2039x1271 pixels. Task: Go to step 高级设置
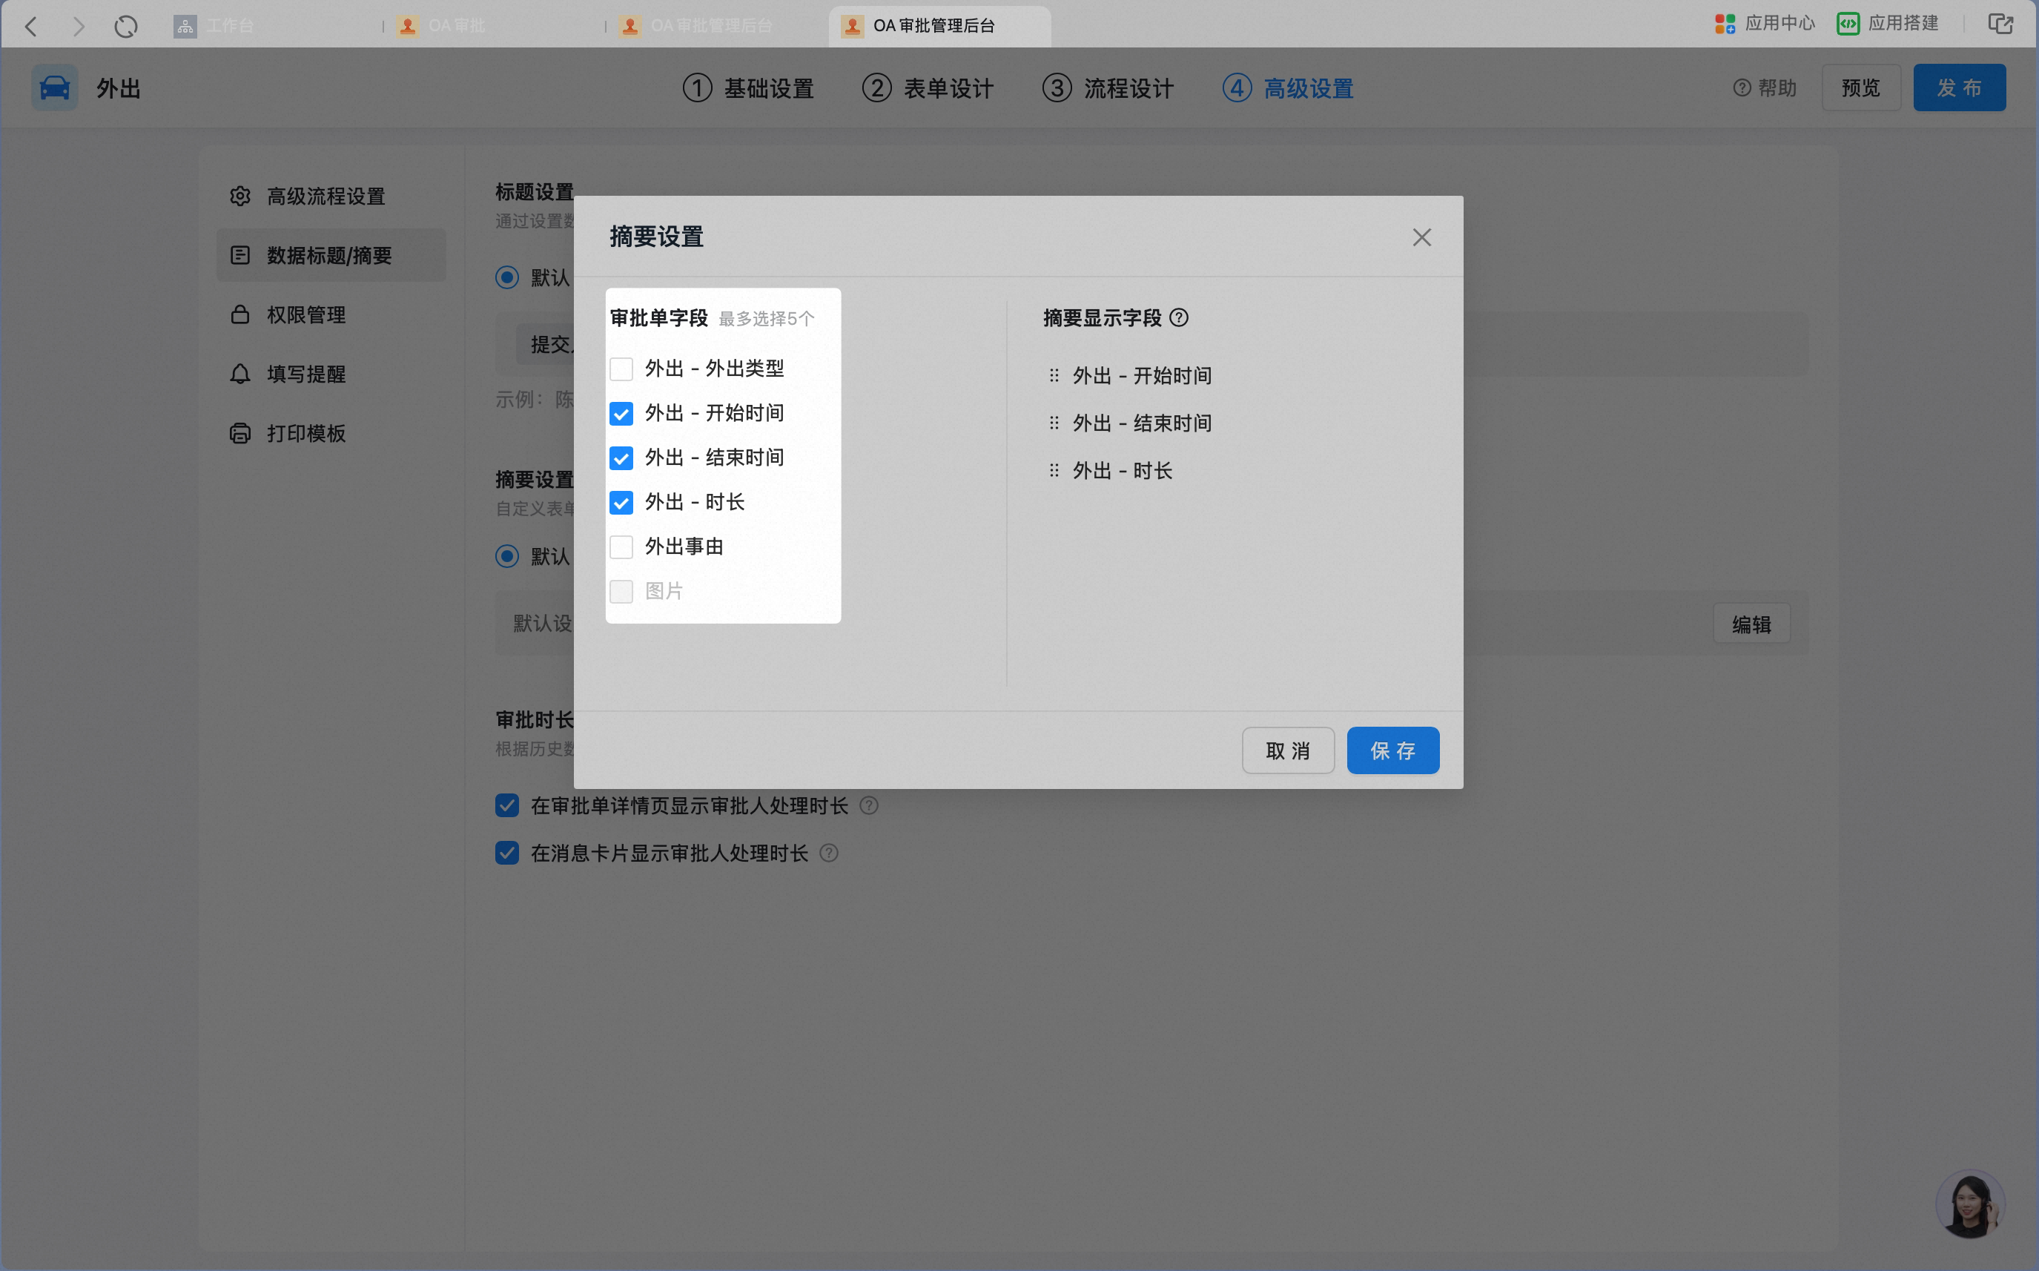[1288, 88]
